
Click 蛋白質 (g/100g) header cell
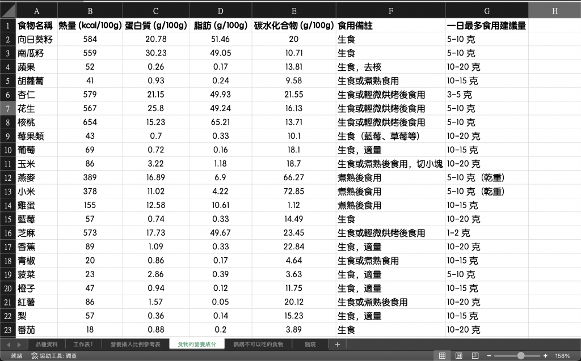pos(156,26)
